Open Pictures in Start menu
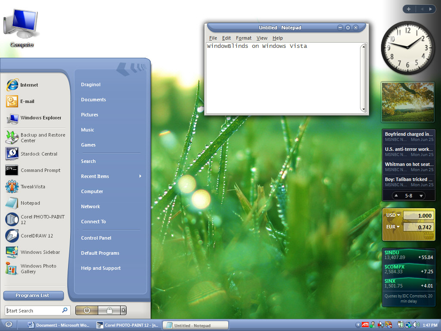Screen dimensions: 441x331 [x=90, y=115]
